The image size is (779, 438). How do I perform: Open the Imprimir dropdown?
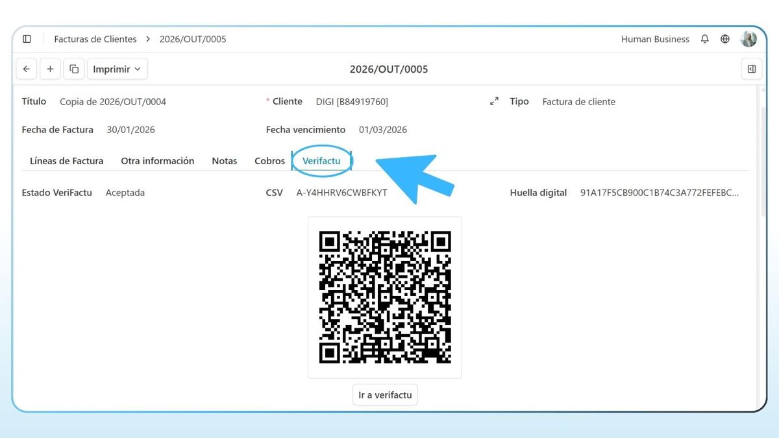[x=117, y=69]
